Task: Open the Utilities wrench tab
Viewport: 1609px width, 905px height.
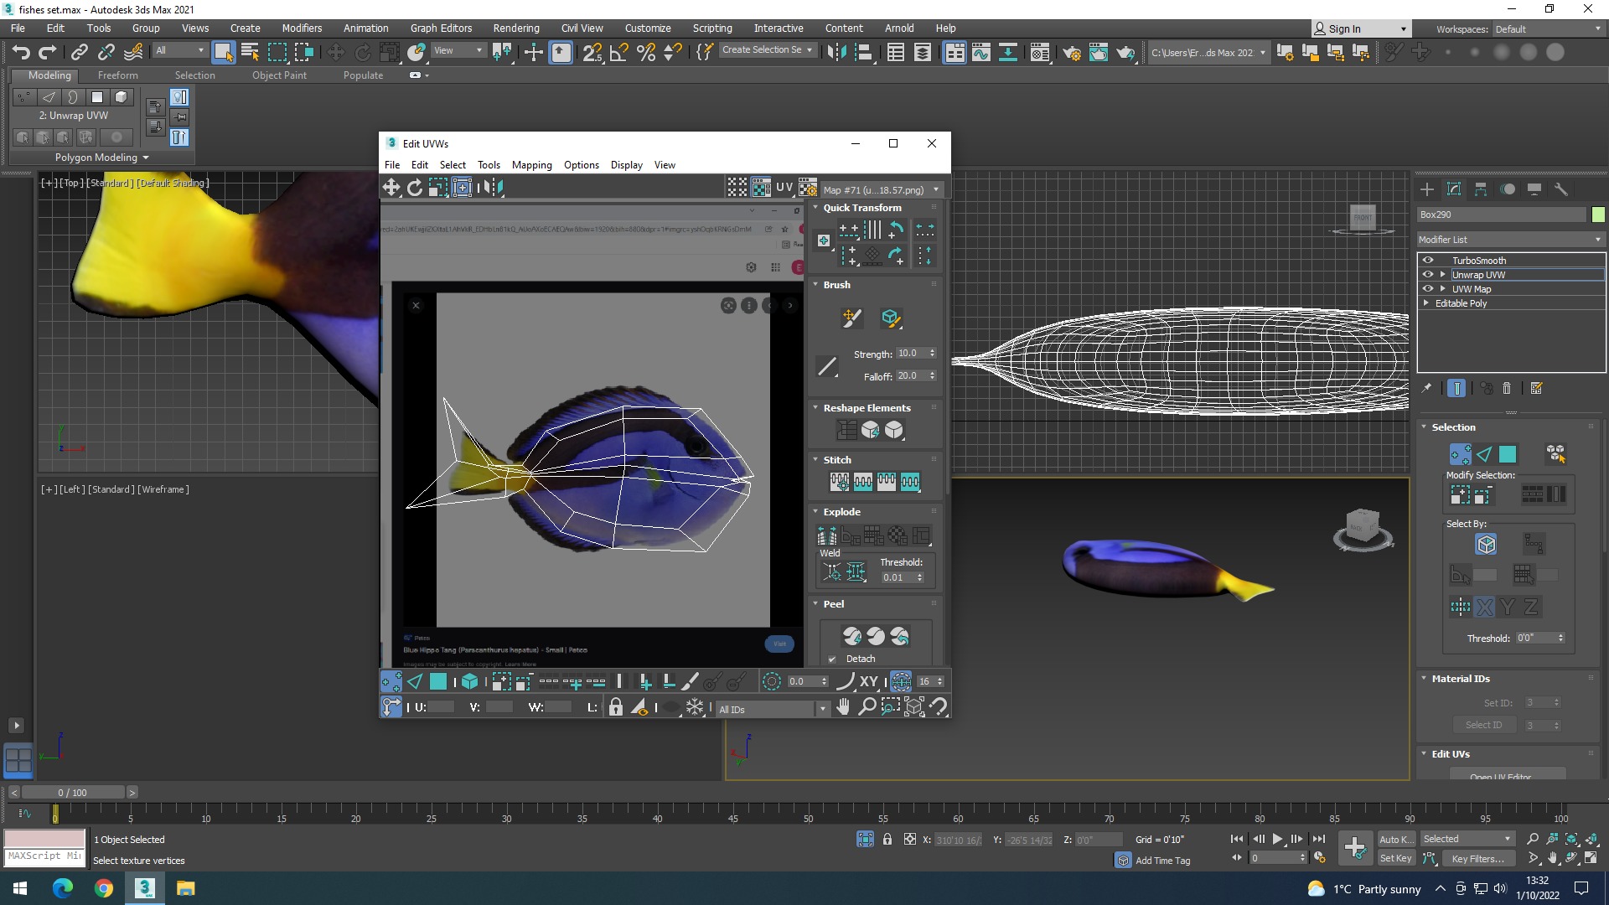Action: click(x=1561, y=189)
